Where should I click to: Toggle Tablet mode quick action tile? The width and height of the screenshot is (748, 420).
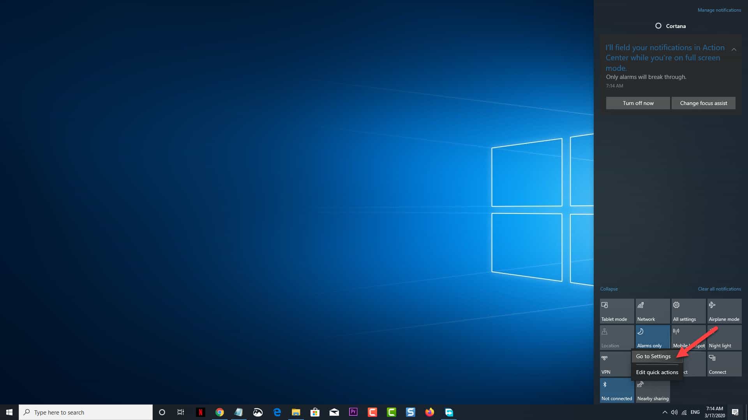(x=617, y=311)
